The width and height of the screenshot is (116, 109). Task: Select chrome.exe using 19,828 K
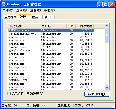[x=51, y=64]
